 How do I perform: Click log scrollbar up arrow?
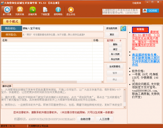pyautogui.click(x=125, y=90)
